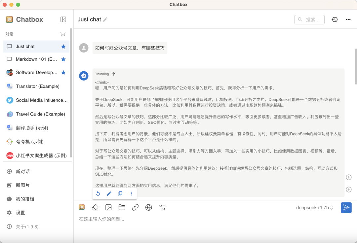Open Translator (Example) conversation
This screenshot has height=243, width=357.
point(36,87)
